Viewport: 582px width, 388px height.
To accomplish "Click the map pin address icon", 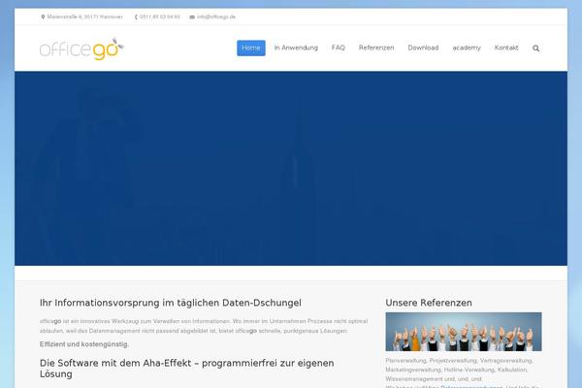I will [43, 17].
